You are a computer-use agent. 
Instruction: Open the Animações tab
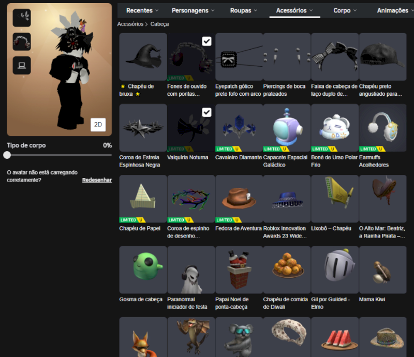click(x=395, y=10)
